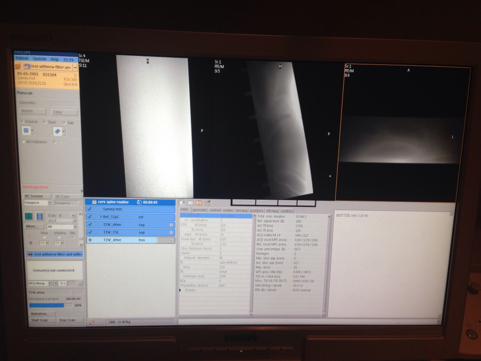Switch to the geometry tab

point(200,210)
